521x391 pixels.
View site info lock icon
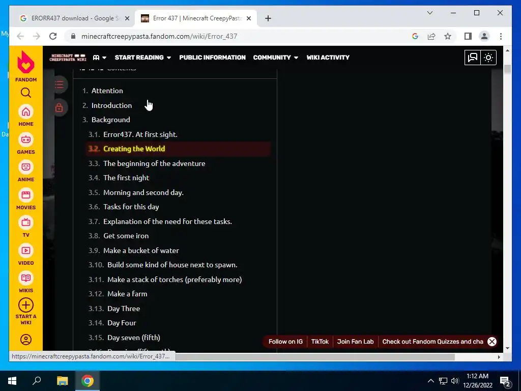73,36
